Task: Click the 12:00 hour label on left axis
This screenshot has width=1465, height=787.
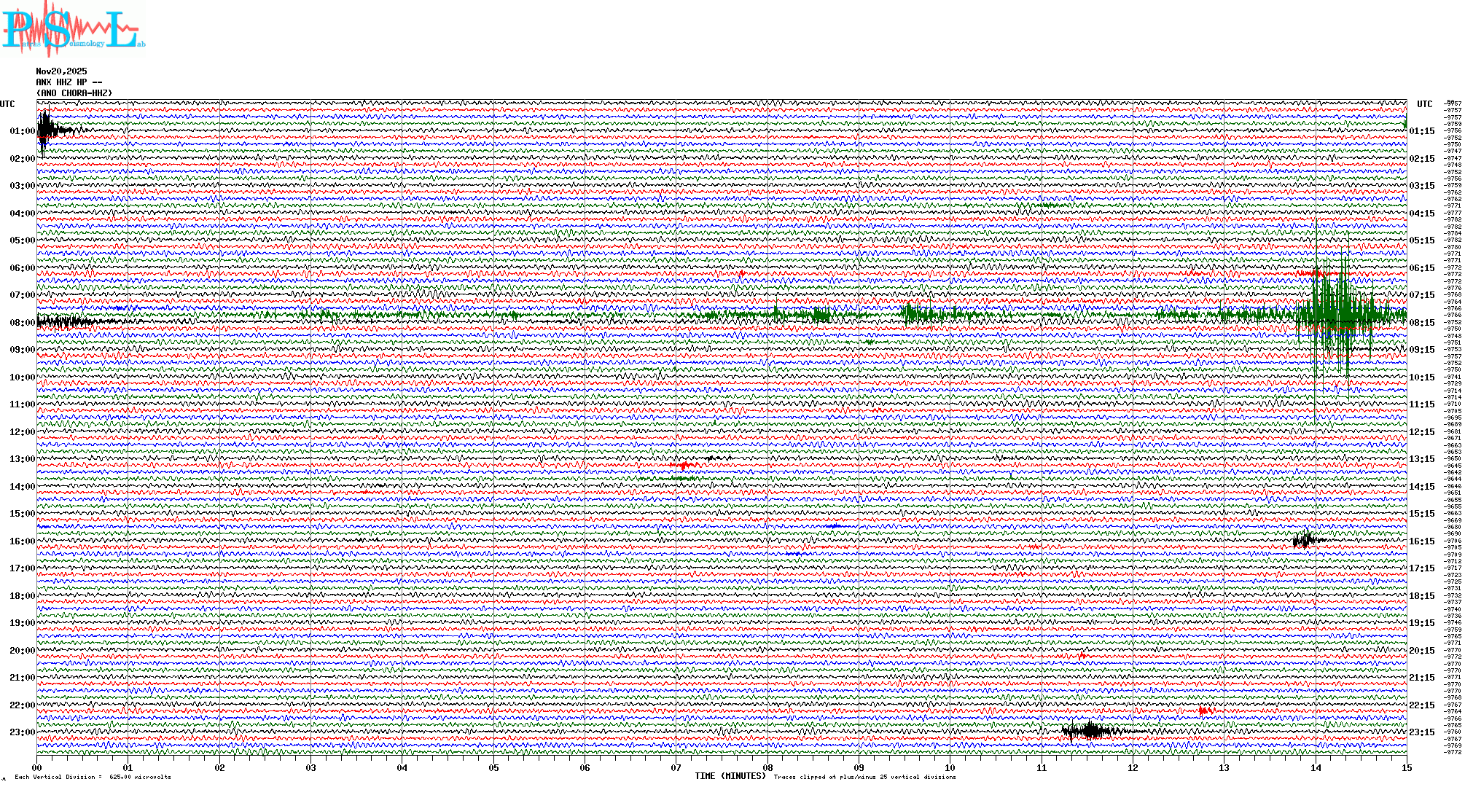Action: (x=22, y=432)
